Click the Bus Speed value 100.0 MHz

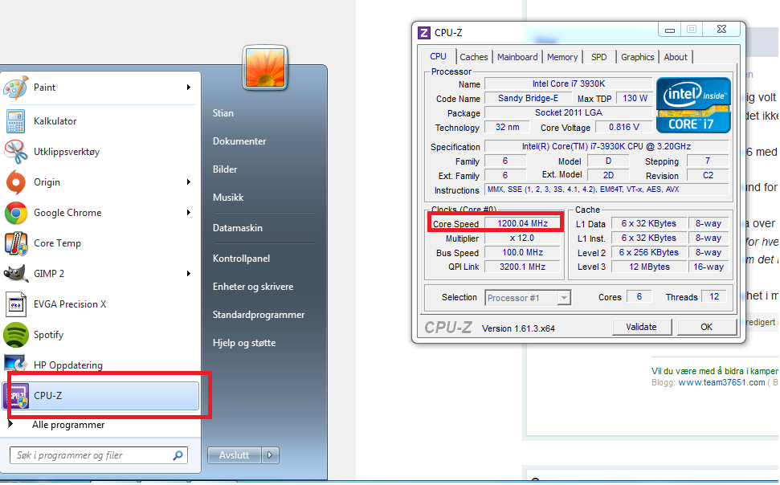(522, 252)
